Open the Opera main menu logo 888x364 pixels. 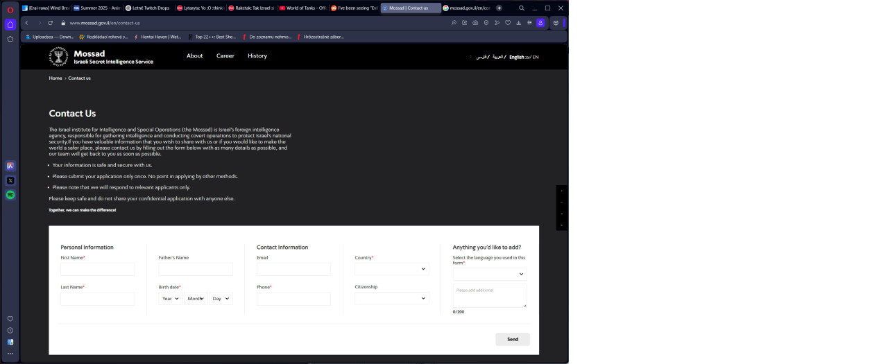[x=10, y=9]
